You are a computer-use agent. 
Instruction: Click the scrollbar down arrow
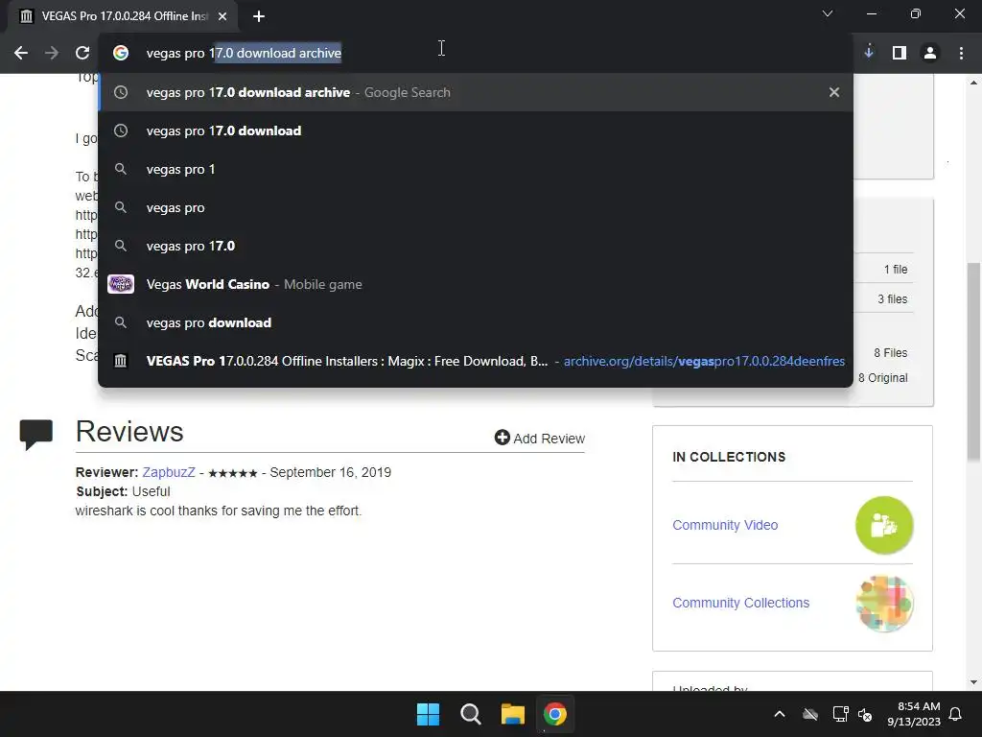[x=973, y=682]
